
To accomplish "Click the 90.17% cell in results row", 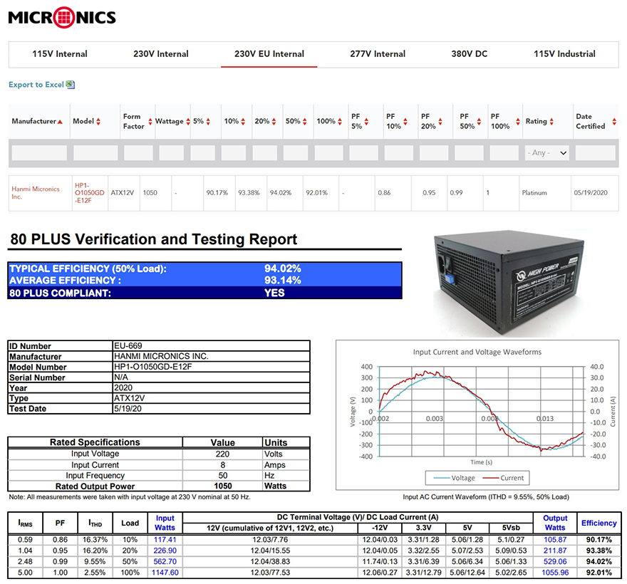I will point(217,193).
